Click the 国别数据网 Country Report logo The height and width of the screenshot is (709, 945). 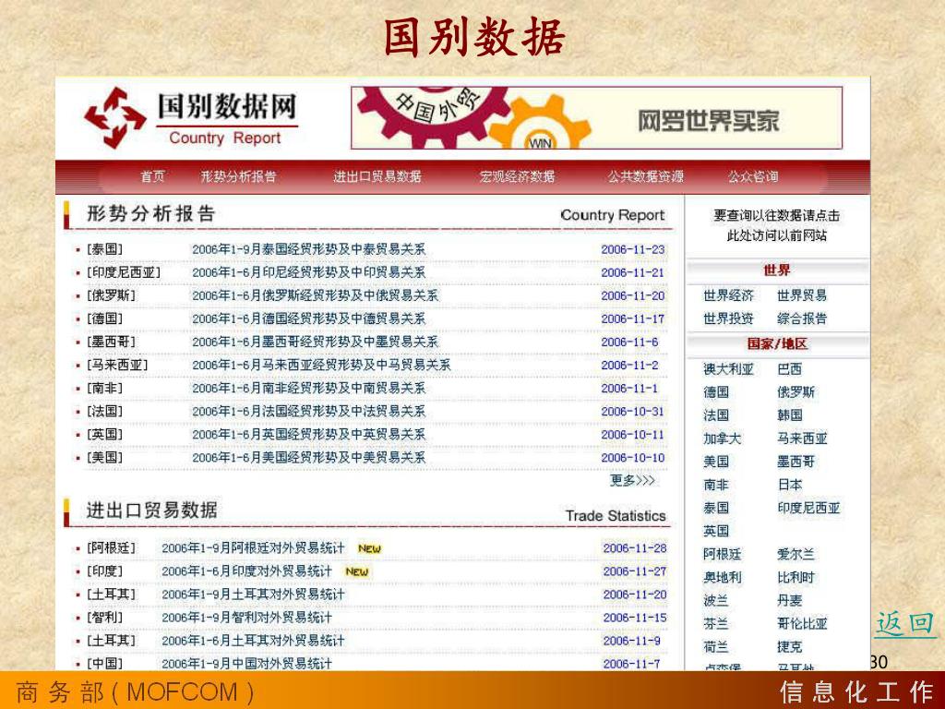192,118
